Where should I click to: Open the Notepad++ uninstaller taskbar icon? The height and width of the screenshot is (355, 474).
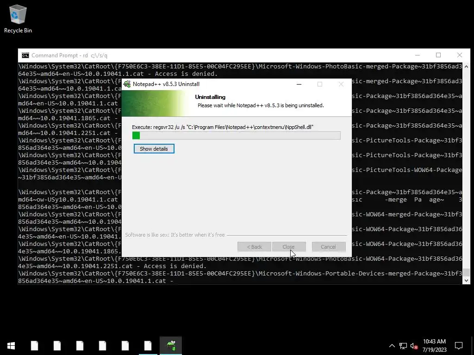[171, 346]
